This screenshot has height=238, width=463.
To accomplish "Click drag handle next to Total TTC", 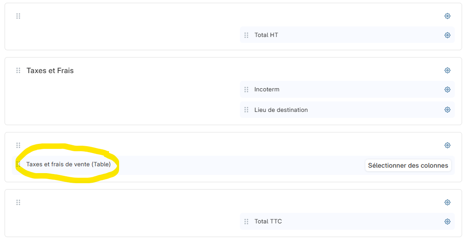I will [246, 222].
